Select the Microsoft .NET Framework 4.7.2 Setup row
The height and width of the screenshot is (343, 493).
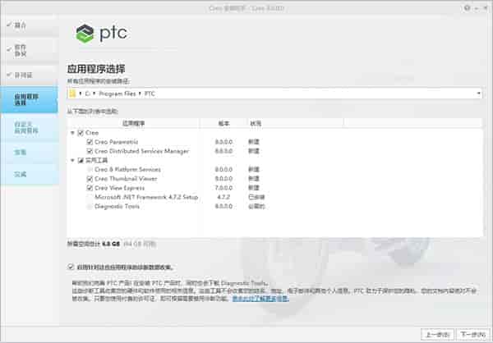[x=146, y=197]
